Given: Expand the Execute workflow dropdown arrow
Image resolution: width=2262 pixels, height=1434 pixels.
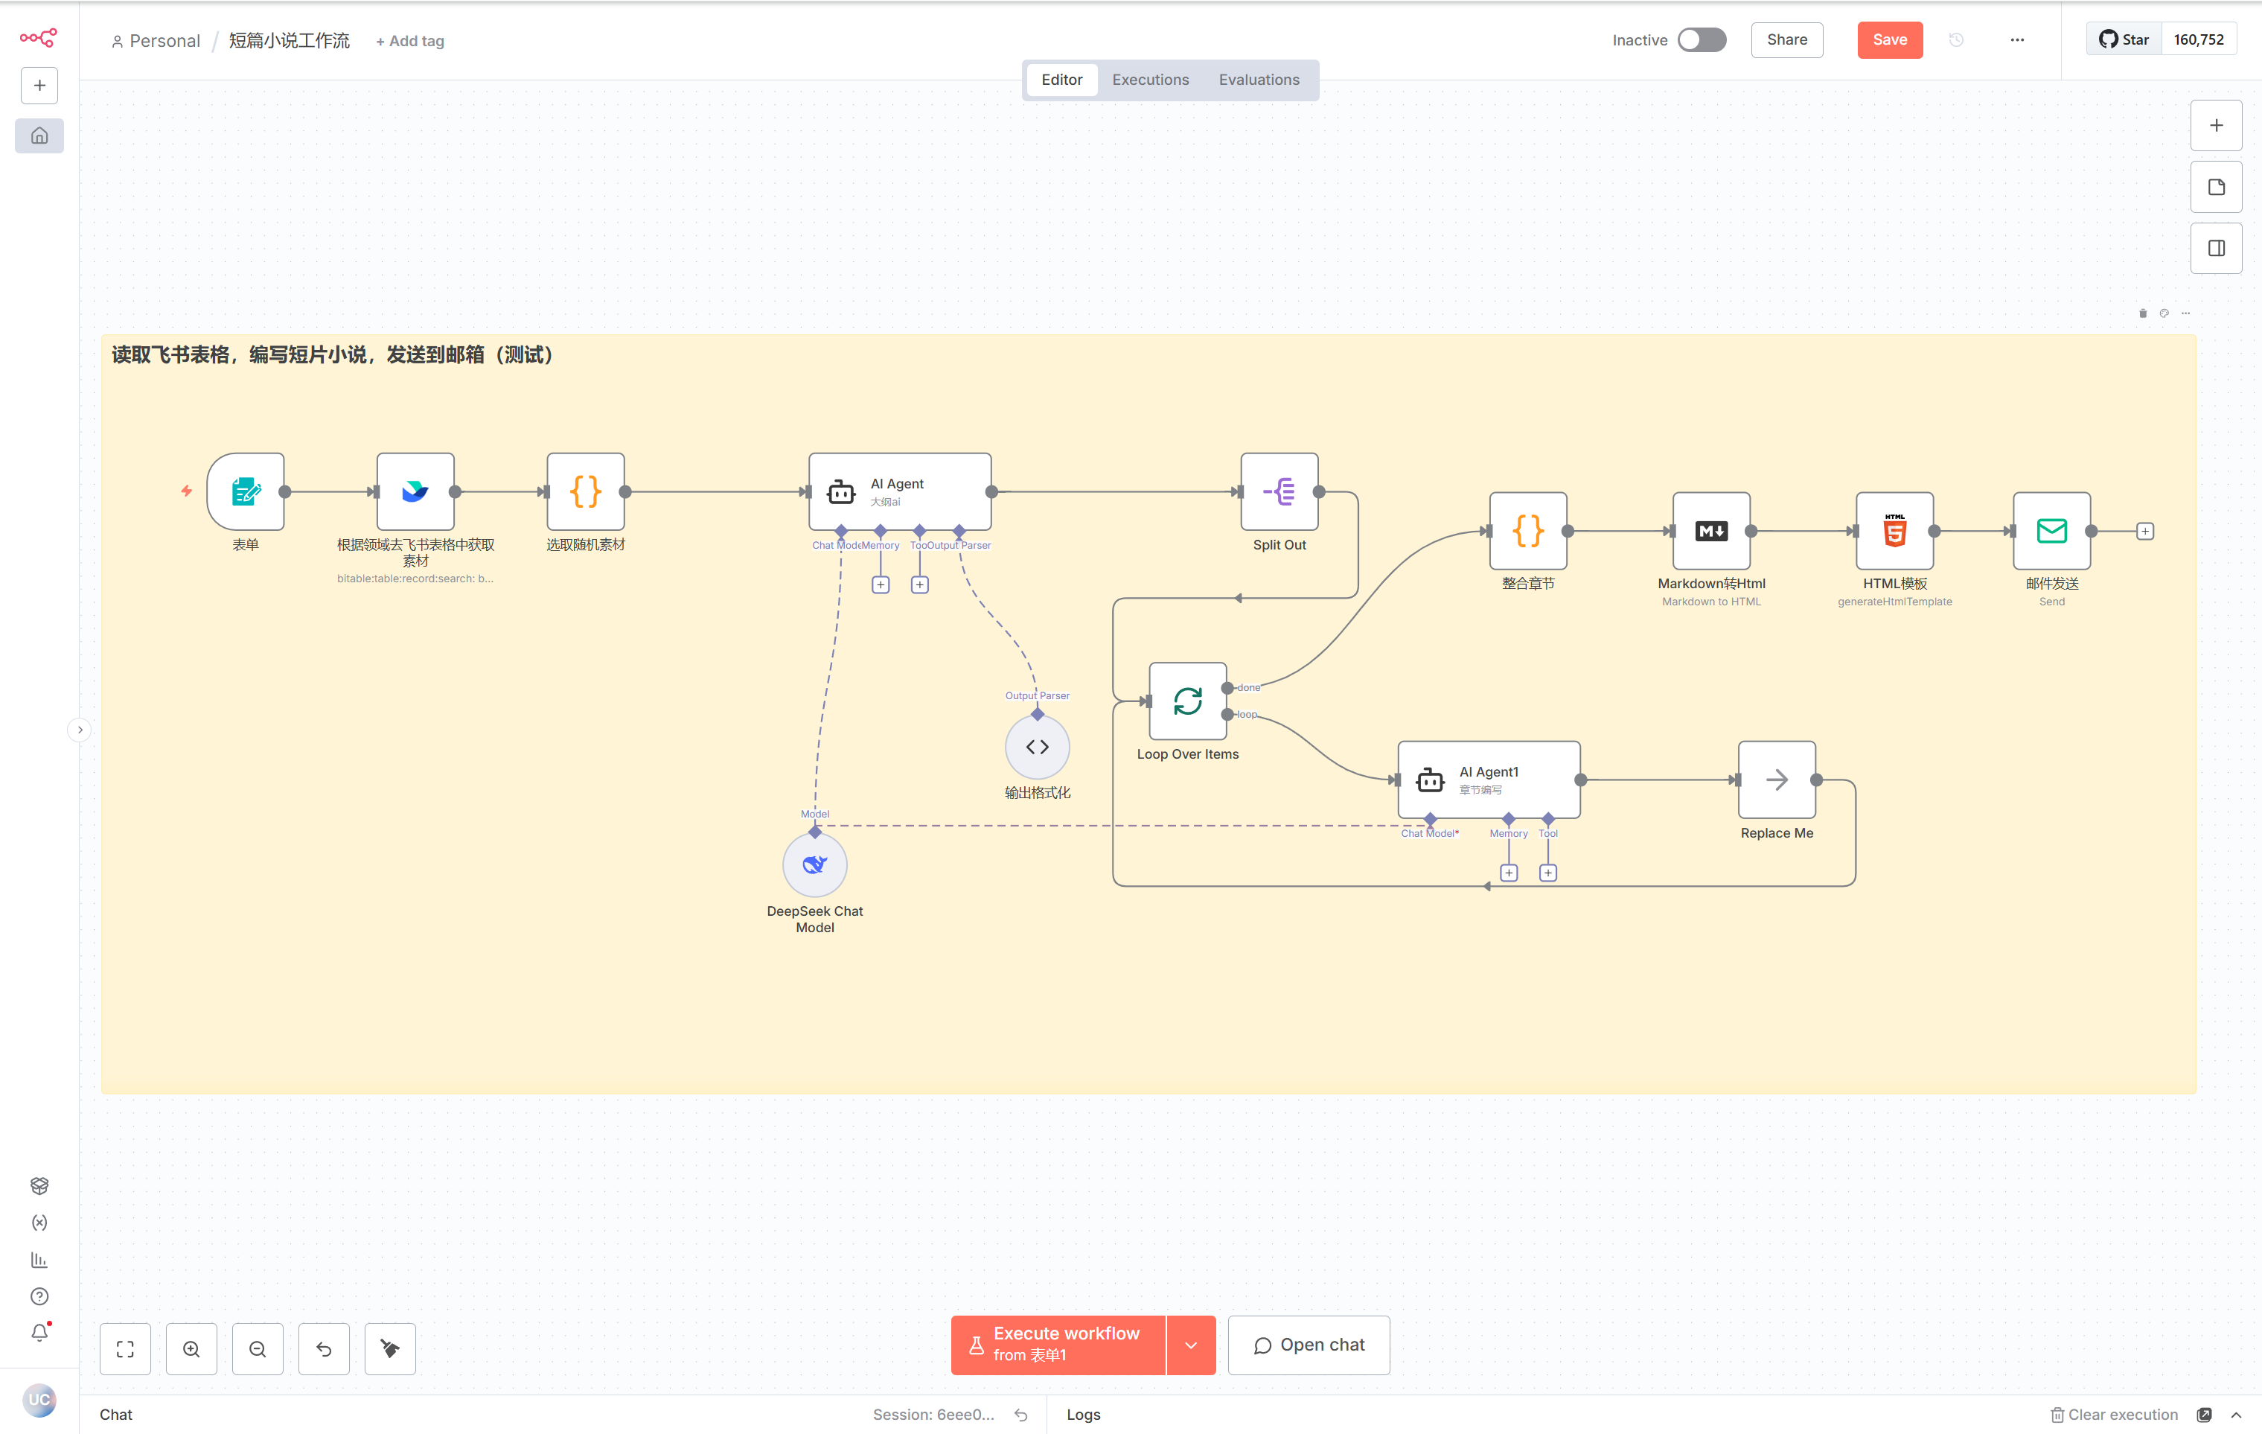Looking at the screenshot, I should coord(1190,1345).
